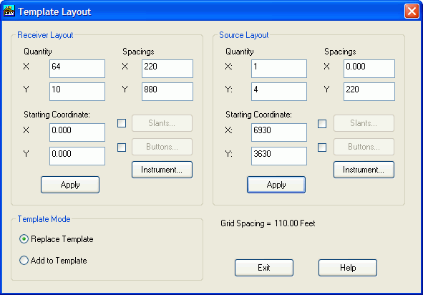
Task: Click the Template Layout title bar app icon
Action: pyautogui.click(x=9, y=11)
